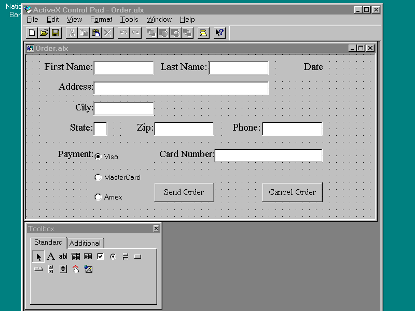Screen dimensions: 415x311
Task: Click the Card Number text field
Action: pyautogui.click(x=268, y=155)
